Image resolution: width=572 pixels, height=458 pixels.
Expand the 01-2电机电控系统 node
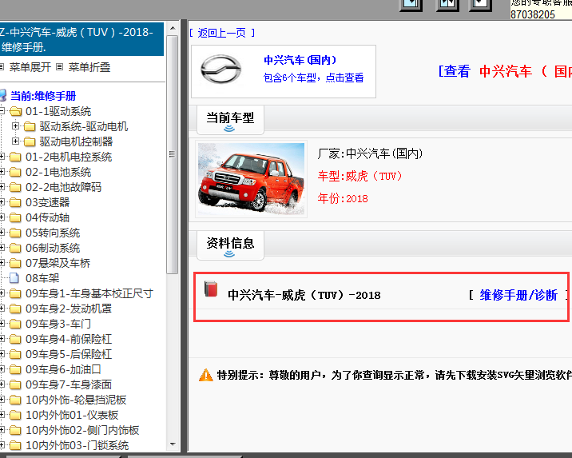coord(2,156)
